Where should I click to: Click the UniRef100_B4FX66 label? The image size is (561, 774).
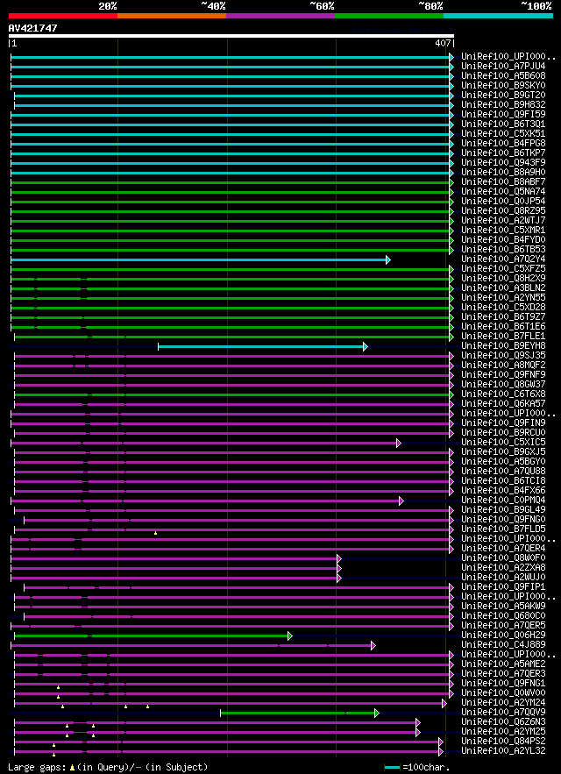click(503, 490)
